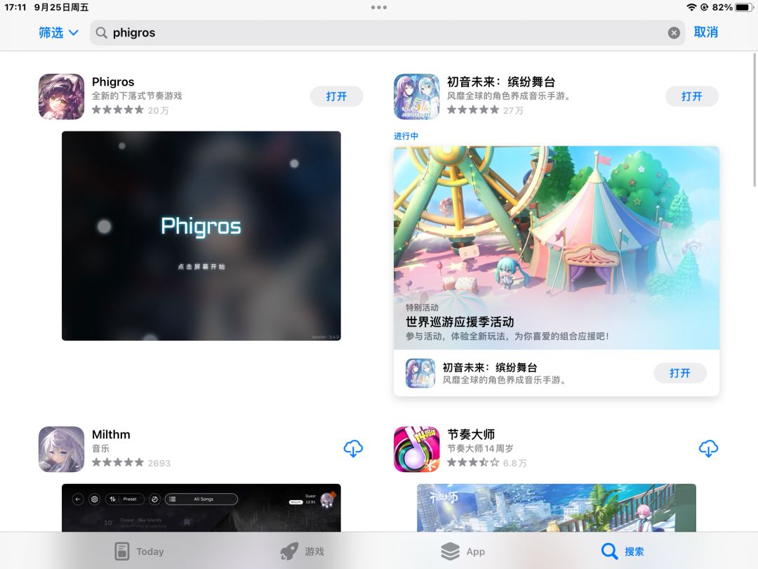Open the 节奏大师 app icon
The height and width of the screenshot is (569, 758).
click(x=417, y=449)
